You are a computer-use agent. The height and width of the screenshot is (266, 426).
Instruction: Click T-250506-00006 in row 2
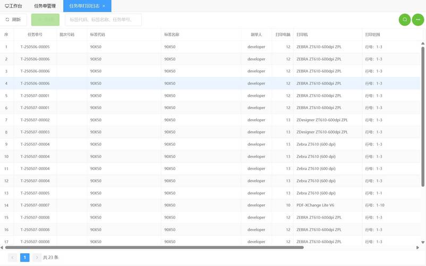coord(35,59)
